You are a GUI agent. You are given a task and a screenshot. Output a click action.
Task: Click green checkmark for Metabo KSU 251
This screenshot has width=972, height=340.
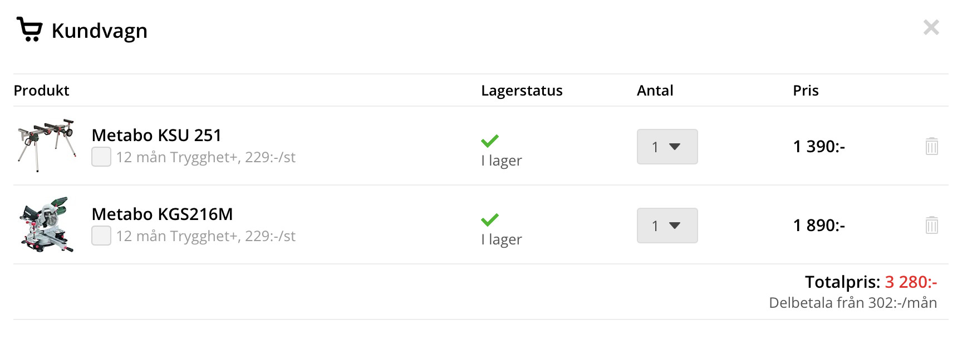[x=490, y=141]
